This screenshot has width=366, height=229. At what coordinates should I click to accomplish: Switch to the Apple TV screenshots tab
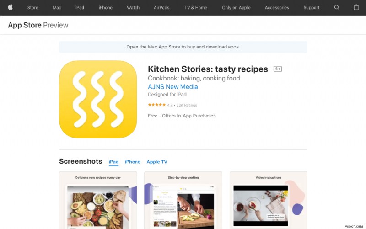coord(157,162)
